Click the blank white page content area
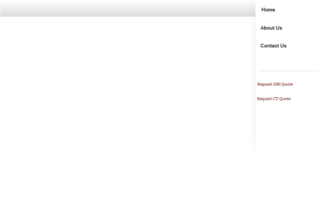 [127, 102]
